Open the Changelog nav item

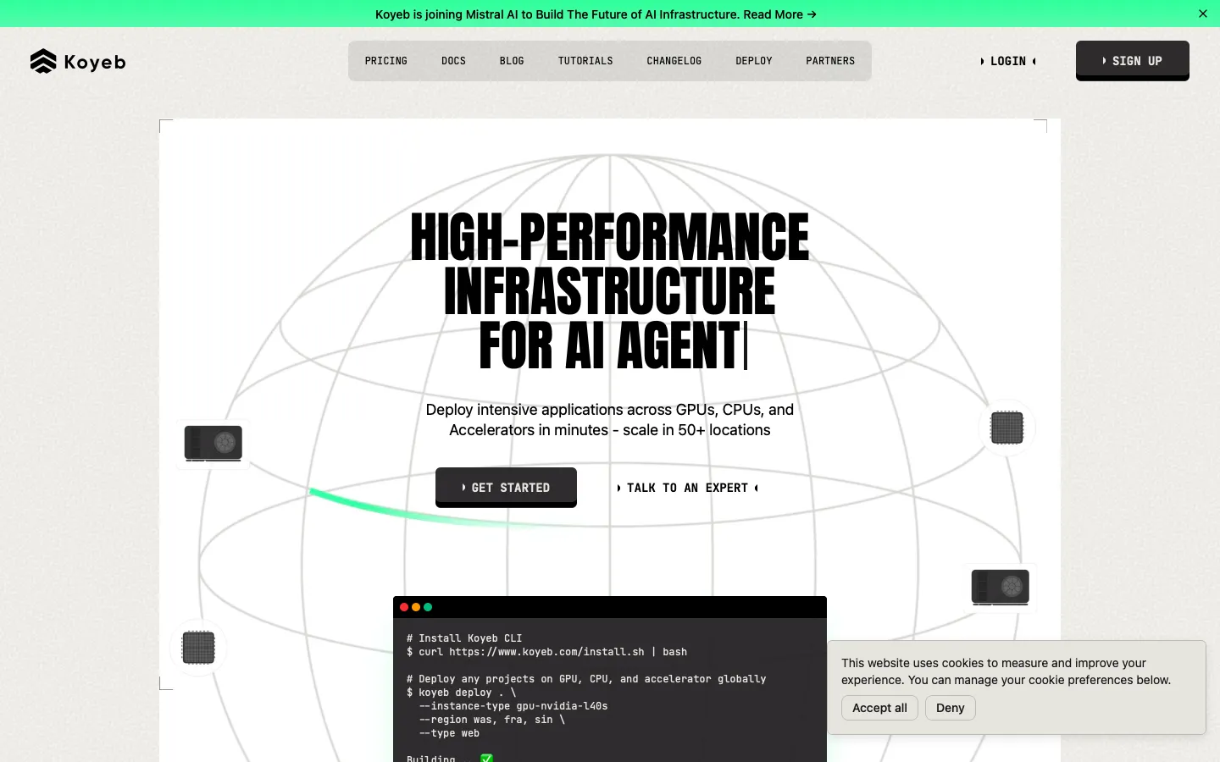[674, 61]
